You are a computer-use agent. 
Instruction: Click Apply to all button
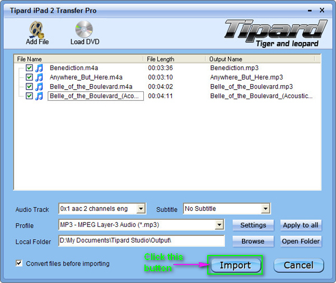pos(301,225)
